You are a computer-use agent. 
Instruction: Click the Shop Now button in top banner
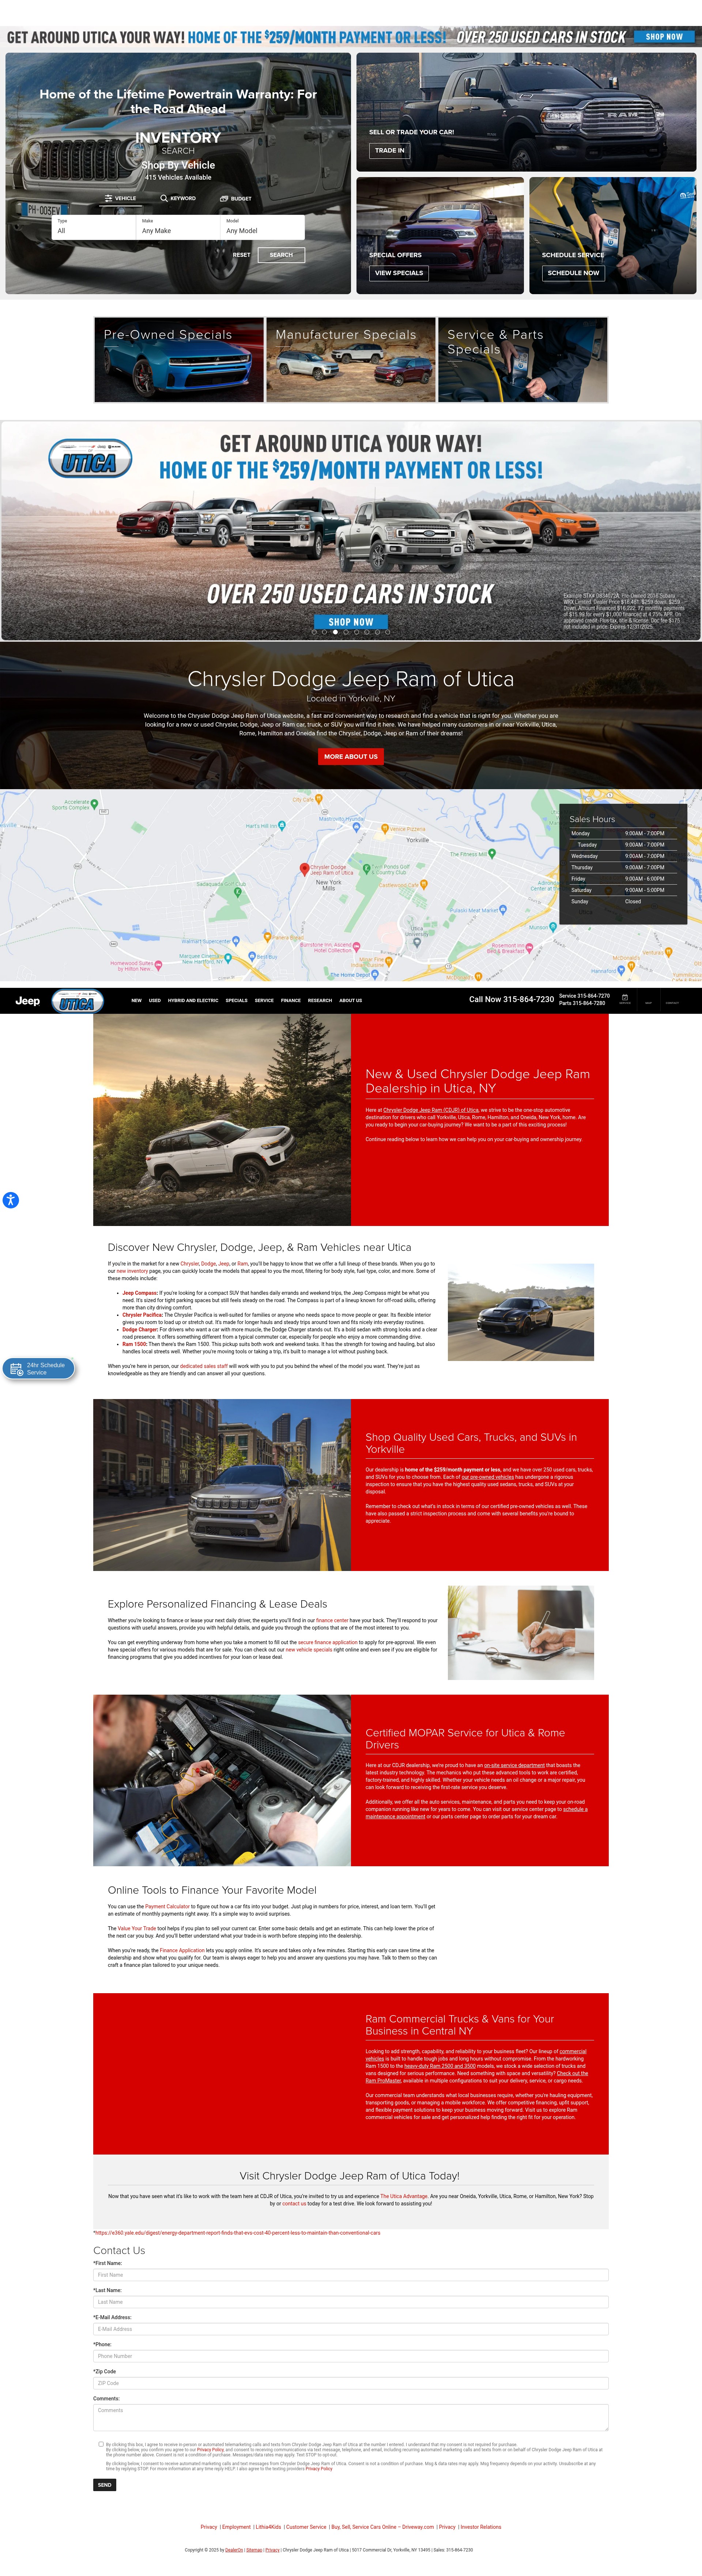(x=664, y=37)
